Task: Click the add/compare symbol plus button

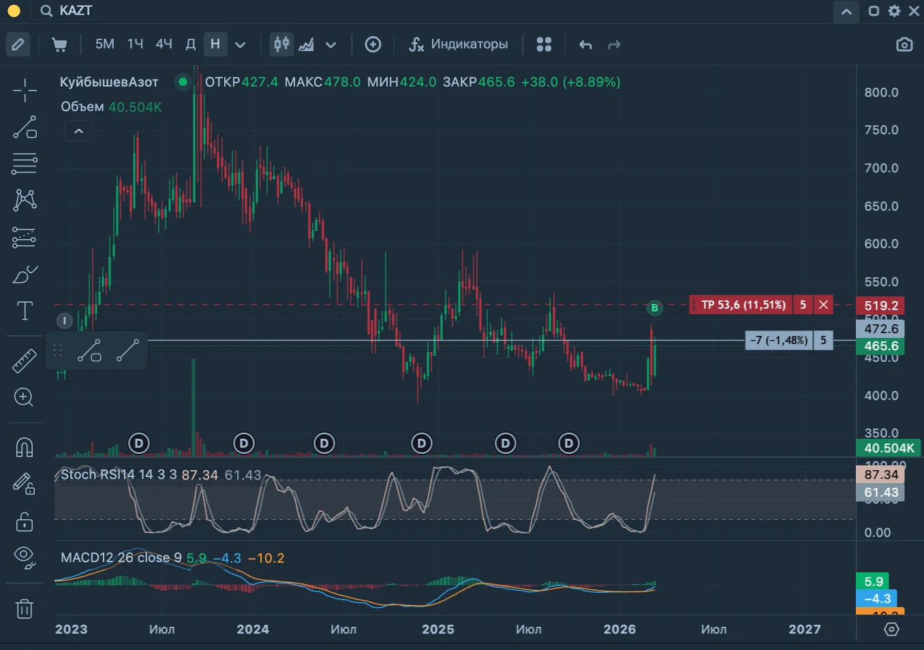Action: (x=373, y=44)
